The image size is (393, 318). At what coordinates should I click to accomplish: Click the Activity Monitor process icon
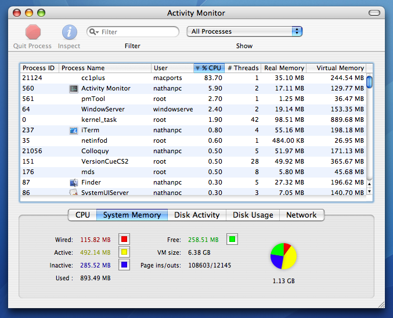74,89
